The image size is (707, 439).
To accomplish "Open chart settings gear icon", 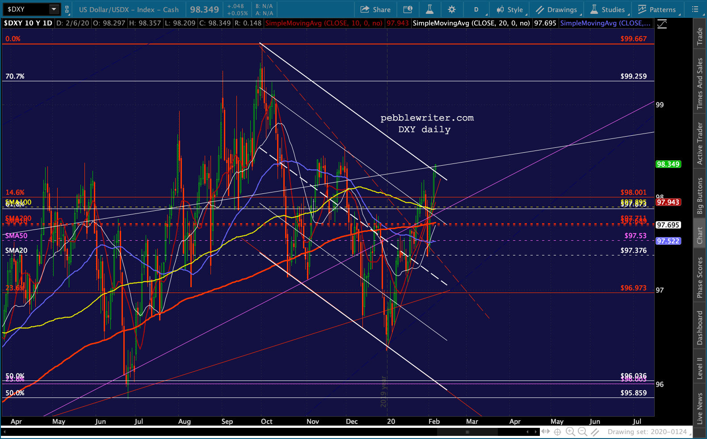I will (452, 9).
